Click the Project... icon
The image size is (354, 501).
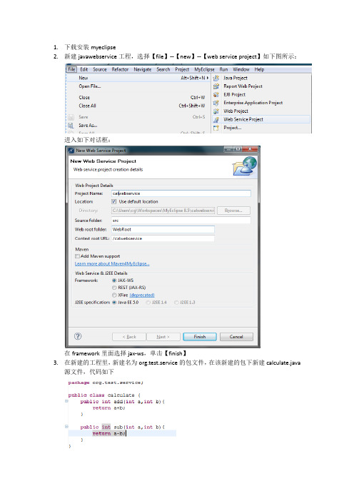pyautogui.click(x=216, y=128)
